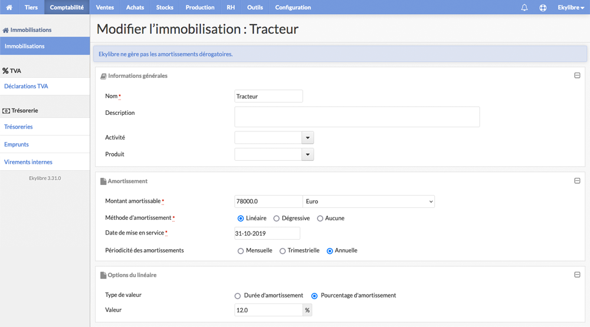Image resolution: width=590 pixels, height=327 pixels.
Task: Click the Amortissement section document icon
Action: [103, 181]
